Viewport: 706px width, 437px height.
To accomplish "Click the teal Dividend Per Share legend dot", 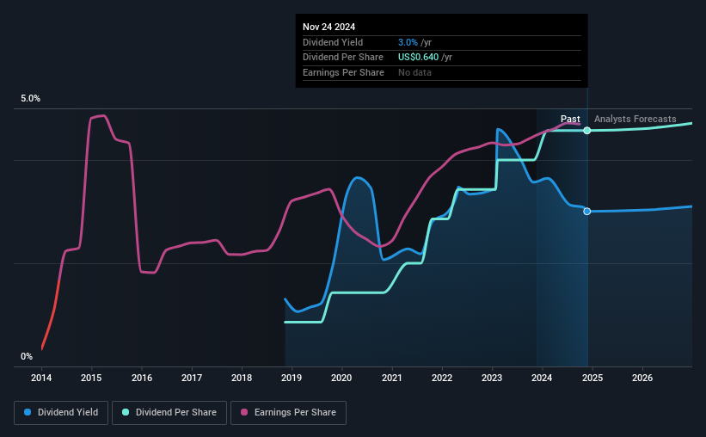I will coord(126,412).
